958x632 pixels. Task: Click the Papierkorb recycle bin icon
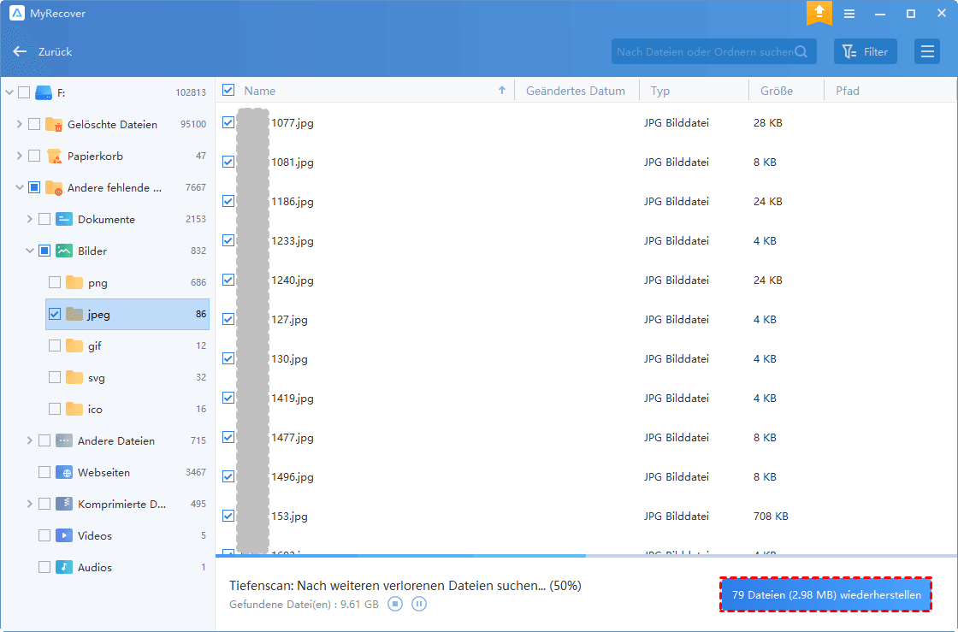click(55, 156)
